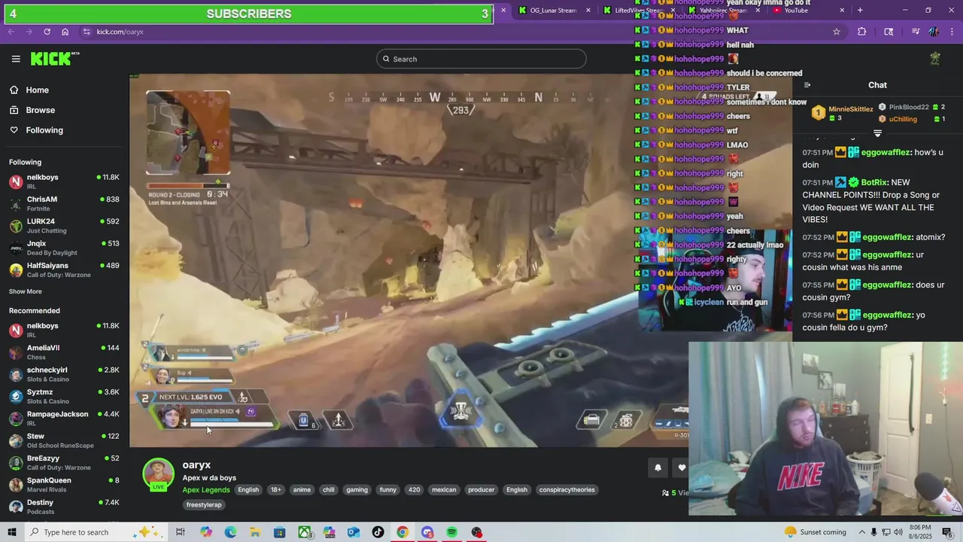963x542 pixels.
Task: Select the mexican stream tag
Action: pyautogui.click(x=444, y=490)
